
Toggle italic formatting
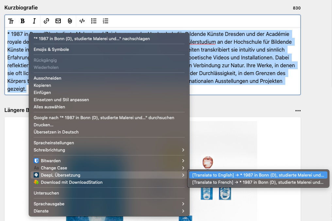(x=34, y=21)
